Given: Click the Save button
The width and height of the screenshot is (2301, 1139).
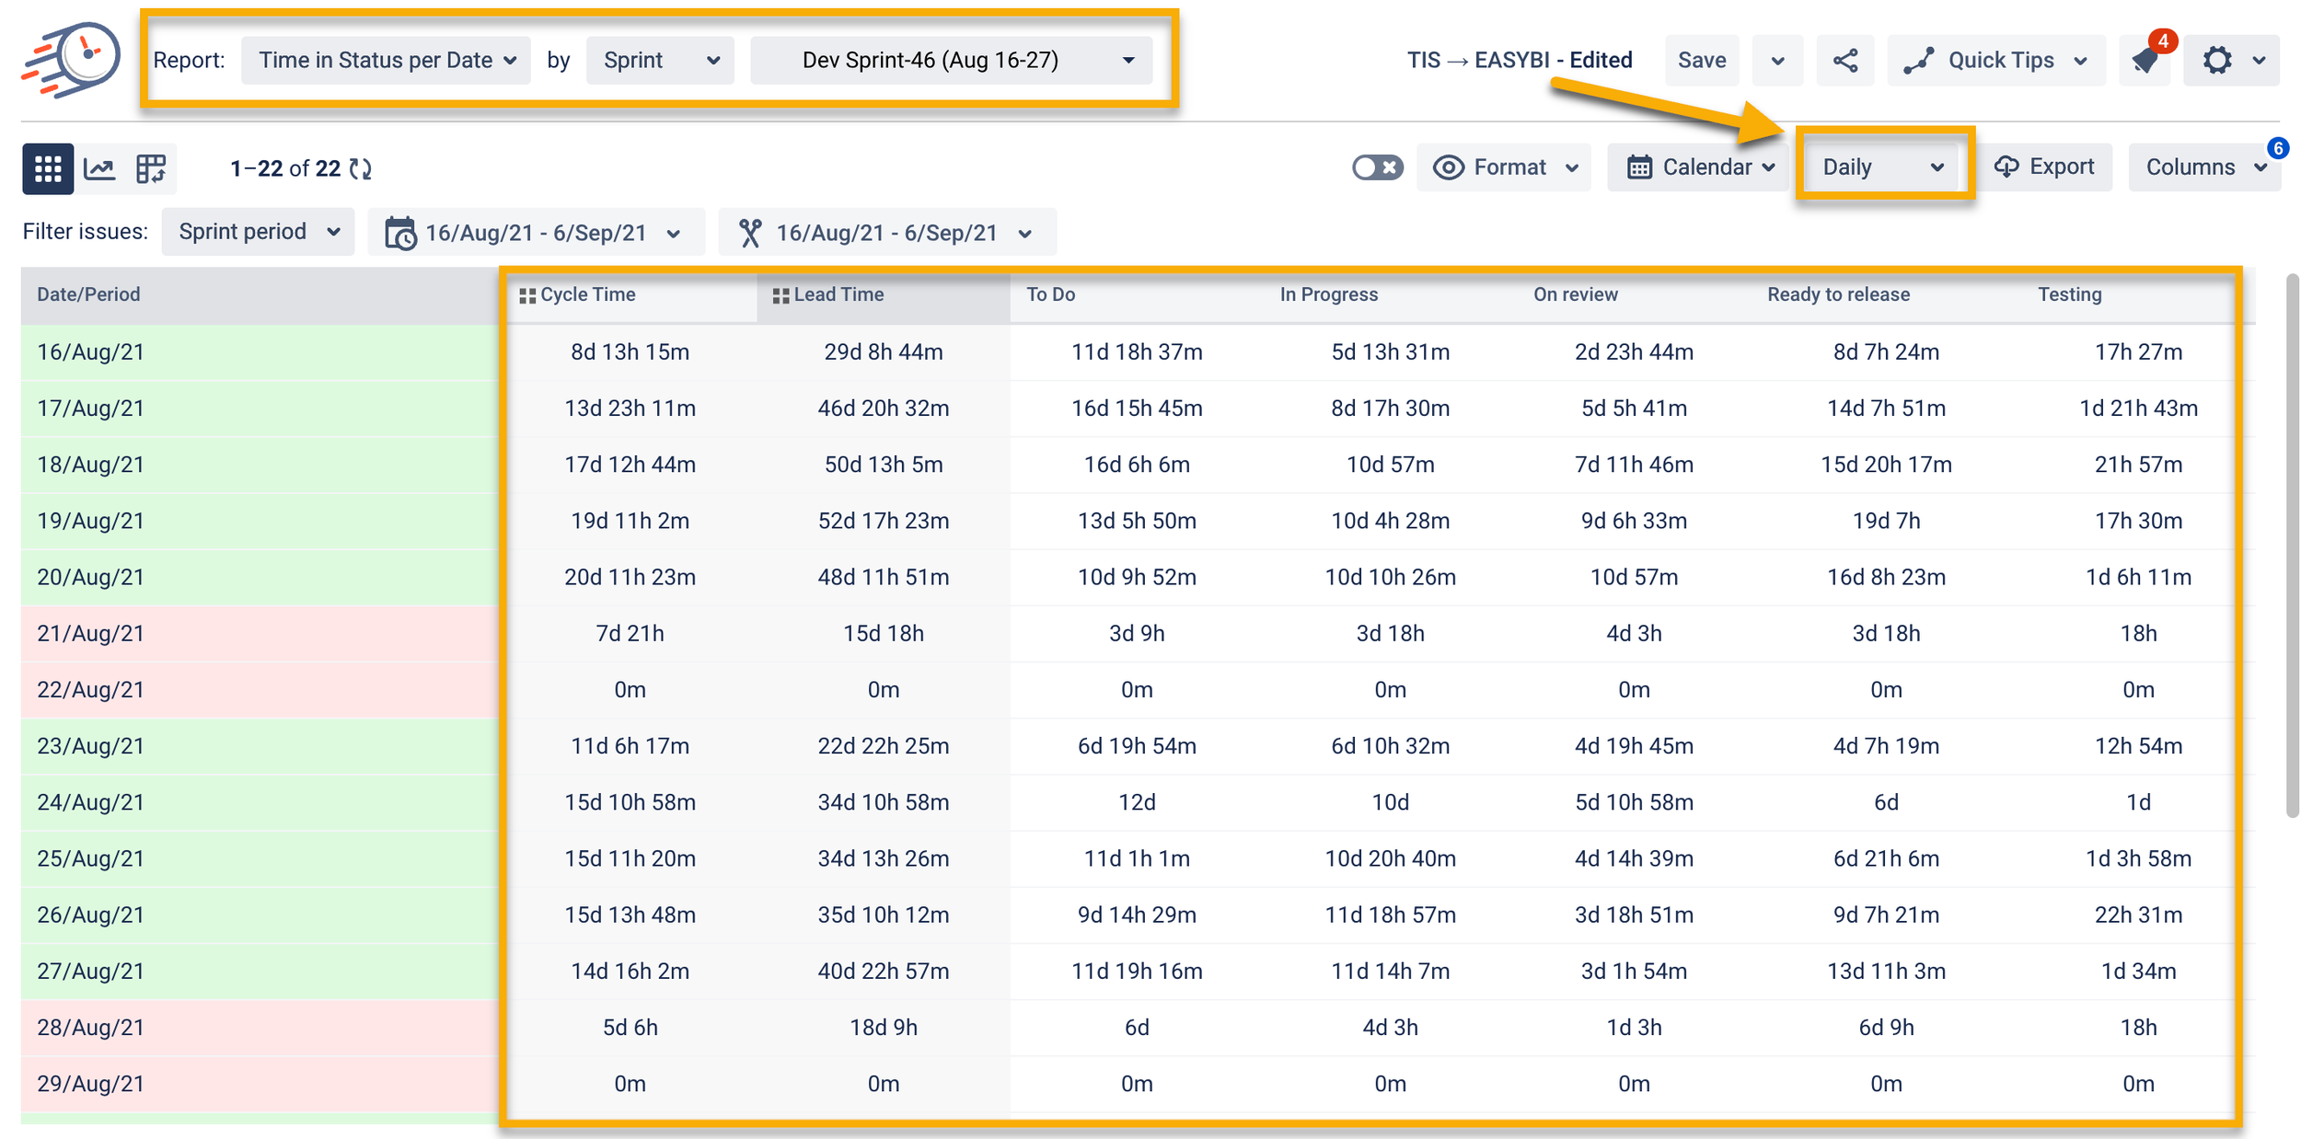Looking at the screenshot, I should tap(1701, 61).
